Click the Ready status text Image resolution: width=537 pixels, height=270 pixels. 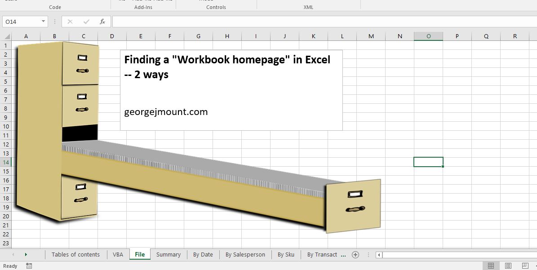pyautogui.click(x=10, y=266)
